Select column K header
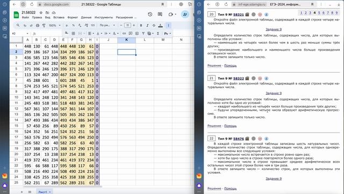The height and width of the screenshot is (194, 344). coord(127,40)
